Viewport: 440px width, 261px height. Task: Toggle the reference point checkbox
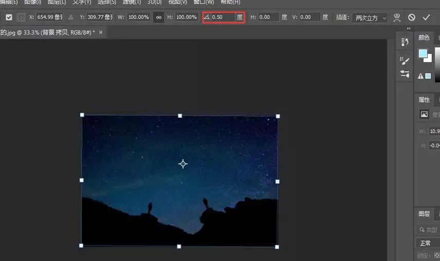(9, 17)
